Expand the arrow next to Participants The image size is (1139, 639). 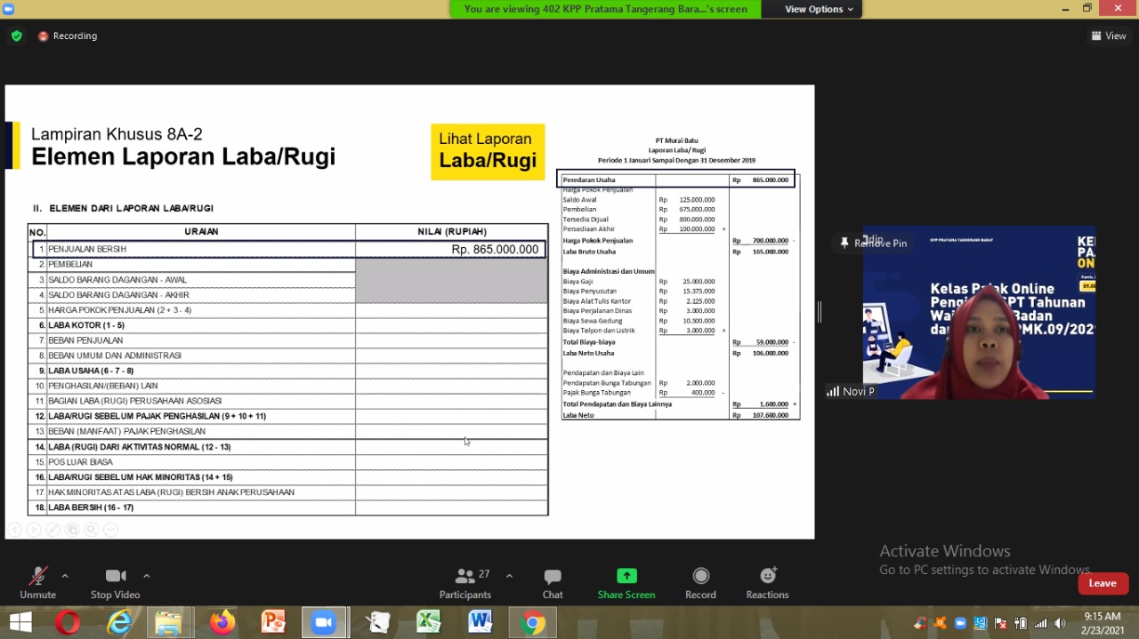(509, 576)
